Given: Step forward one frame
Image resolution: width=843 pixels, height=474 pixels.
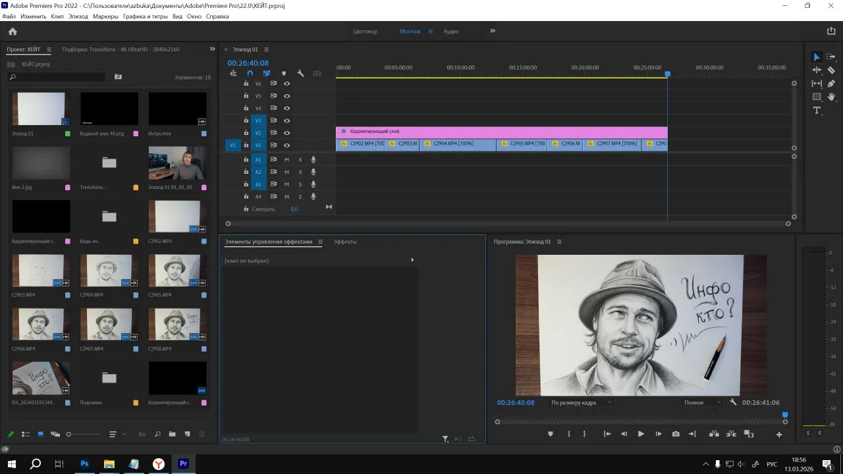Looking at the screenshot, I should pyautogui.click(x=659, y=434).
